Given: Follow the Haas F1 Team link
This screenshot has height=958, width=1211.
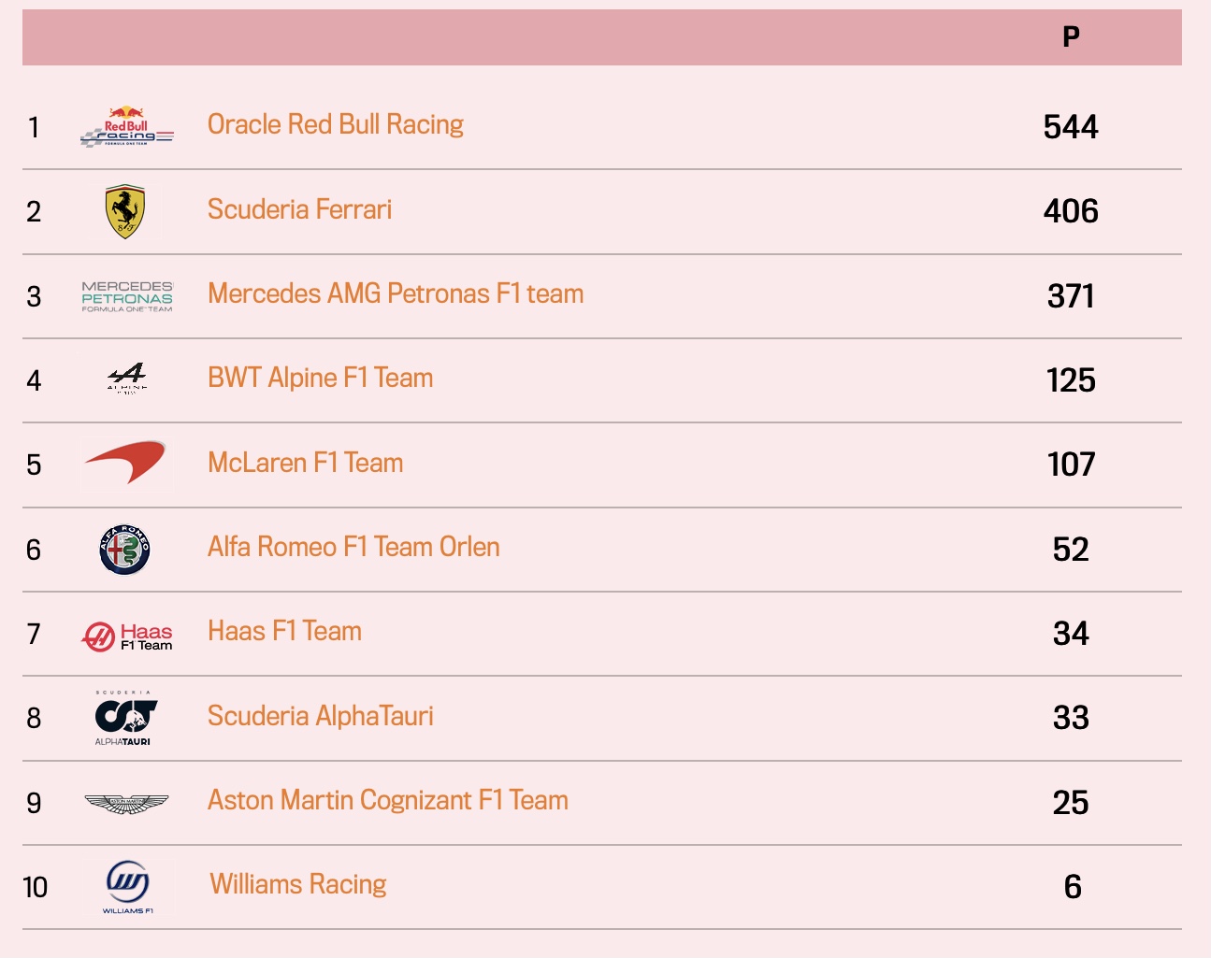Looking at the screenshot, I should click(284, 631).
